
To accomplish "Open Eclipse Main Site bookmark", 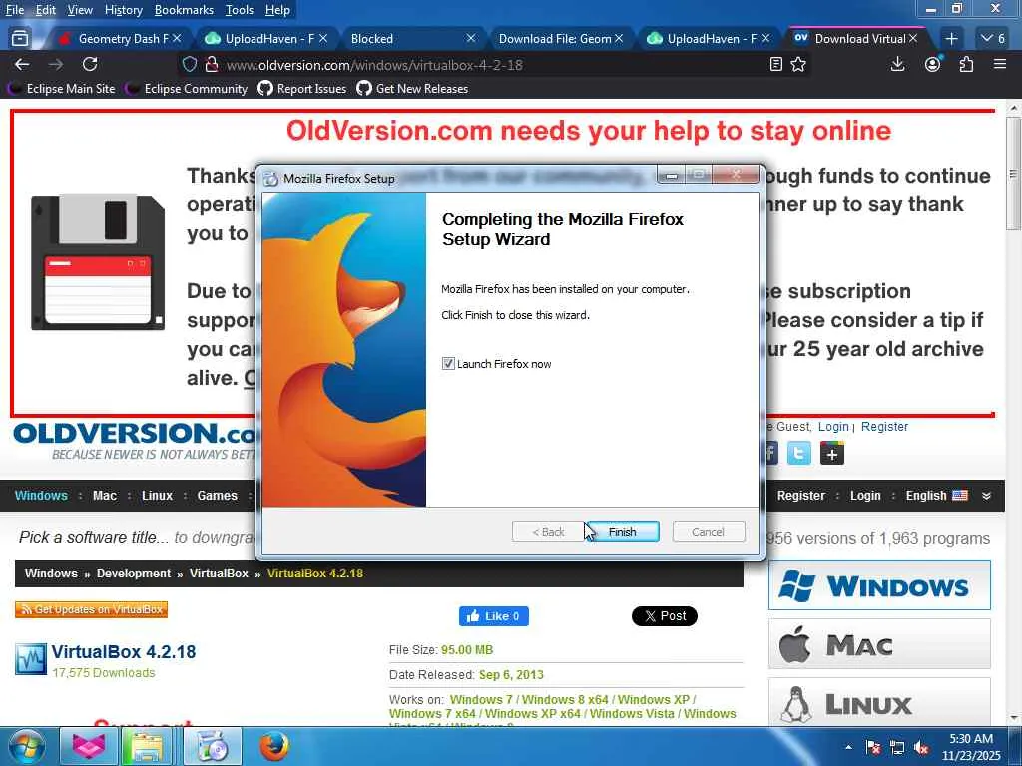I will point(64,89).
